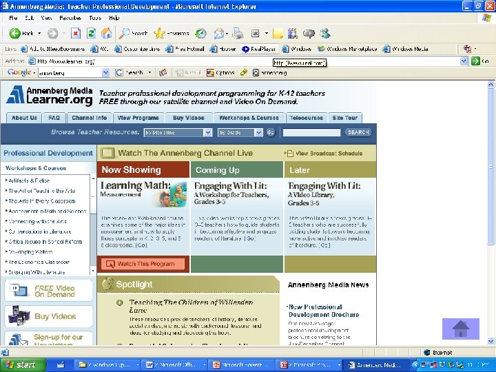Refresh the page with the green arrows icon
Viewport: 496px width, 372px height.
click(91, 33)
